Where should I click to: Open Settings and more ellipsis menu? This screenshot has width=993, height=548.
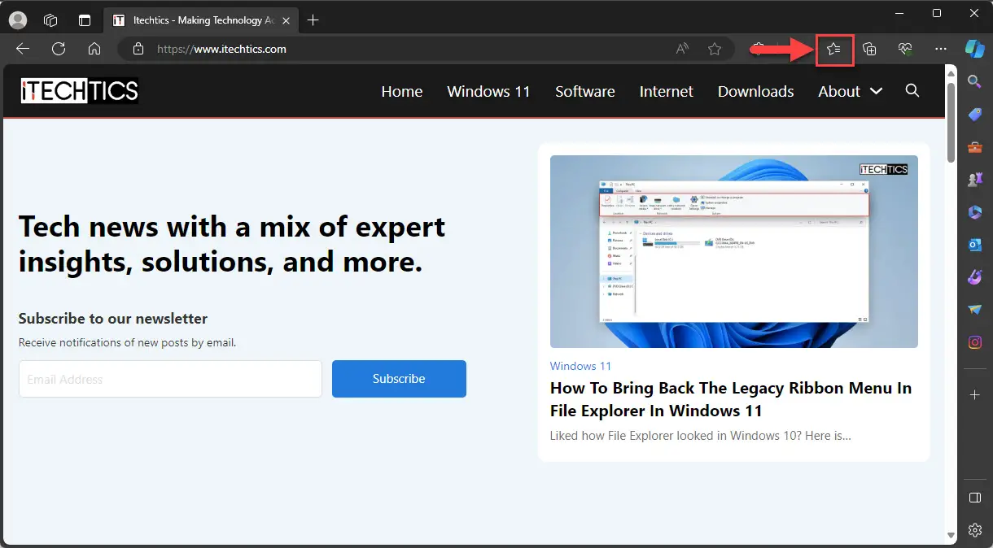tap(941, 50)
